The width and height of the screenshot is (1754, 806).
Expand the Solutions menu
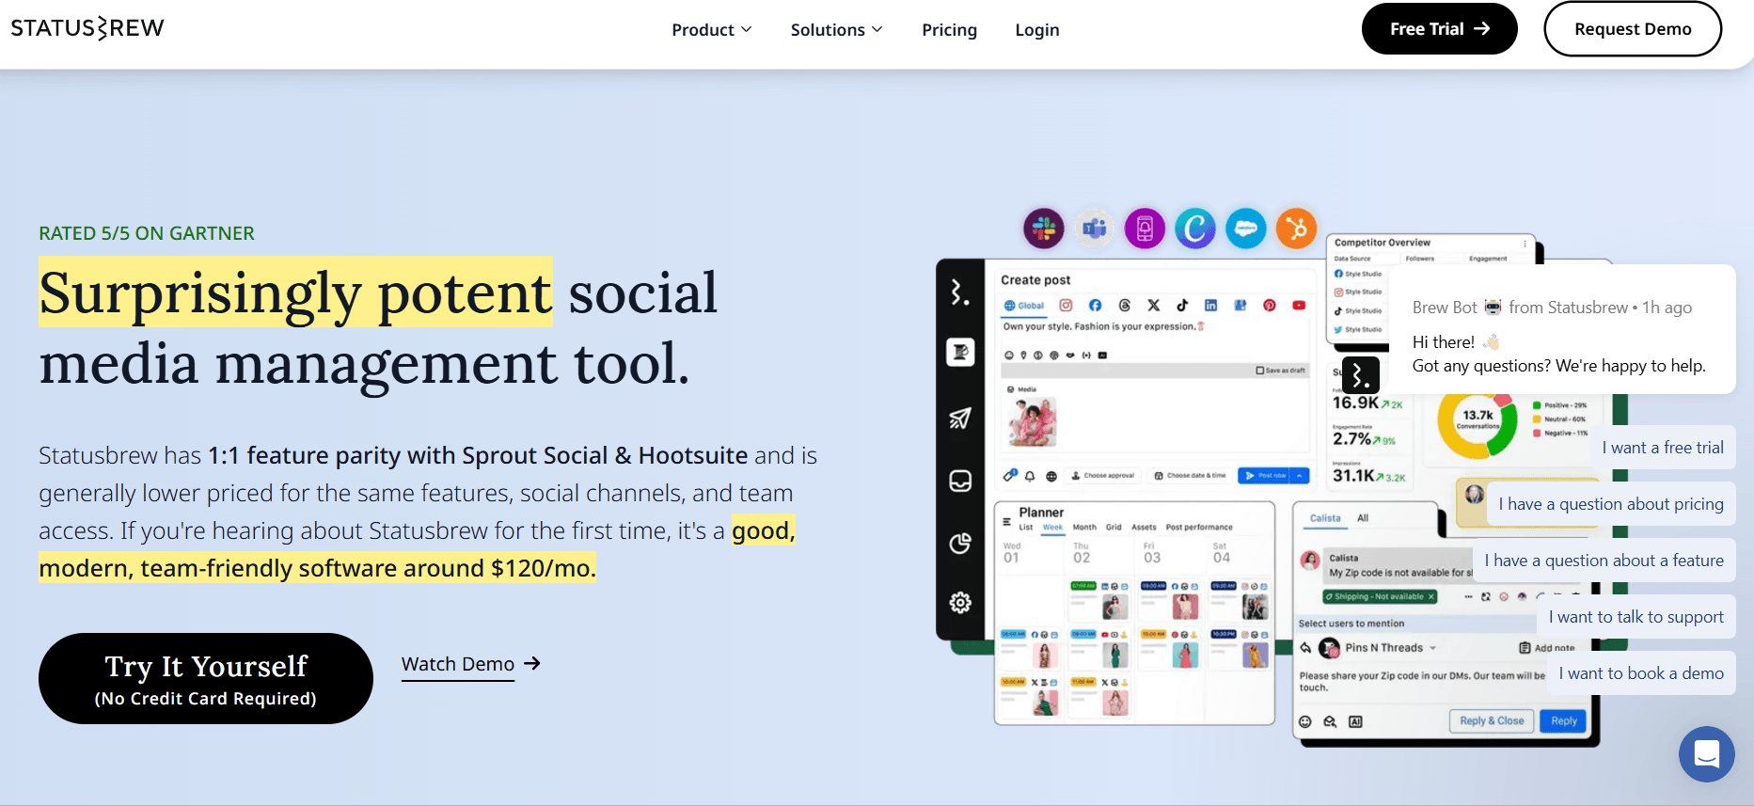click(837, 30)
